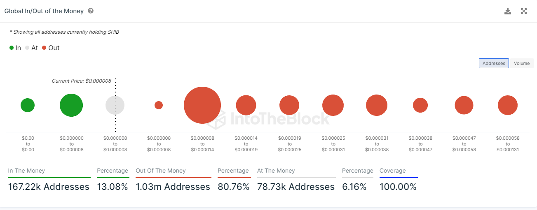537x210 pixels.
Task: Click the download chart icon
Action: coord(508,11)
